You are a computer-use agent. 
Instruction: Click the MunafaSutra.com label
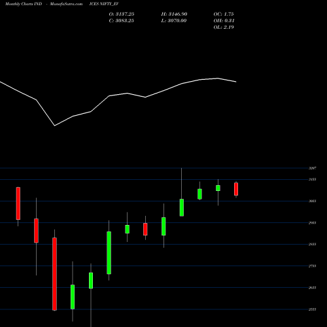[x=66, y=4]
